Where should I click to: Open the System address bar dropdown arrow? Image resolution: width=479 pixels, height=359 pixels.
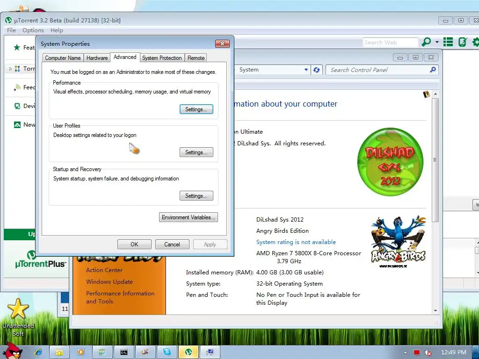point(306,70)
